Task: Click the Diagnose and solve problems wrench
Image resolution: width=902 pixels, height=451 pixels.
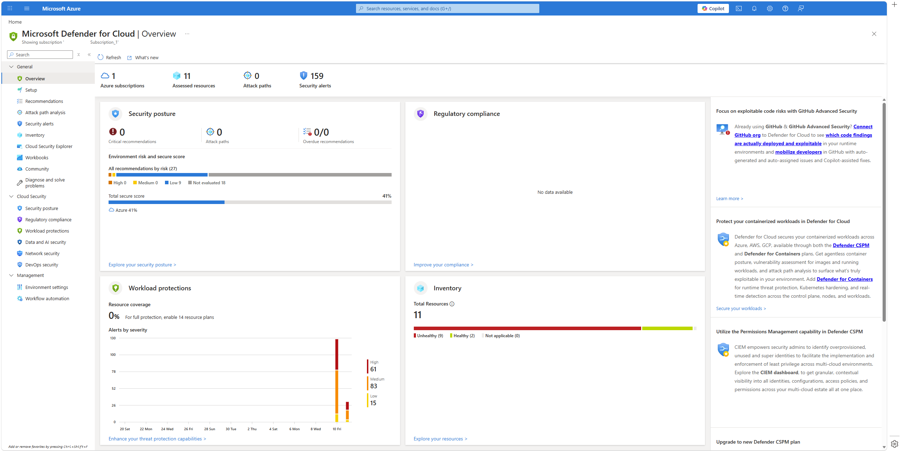Action: tap(20, 183)
